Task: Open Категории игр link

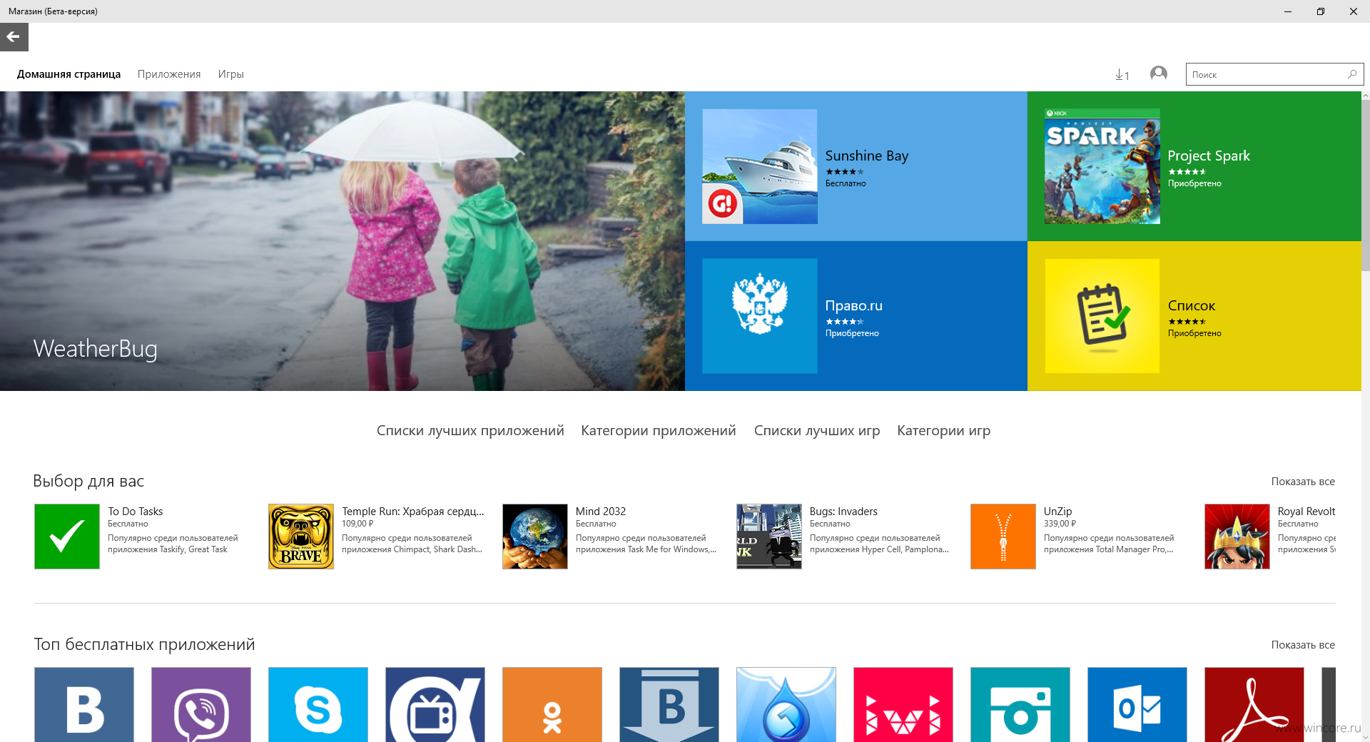Action: coord(943,430)
